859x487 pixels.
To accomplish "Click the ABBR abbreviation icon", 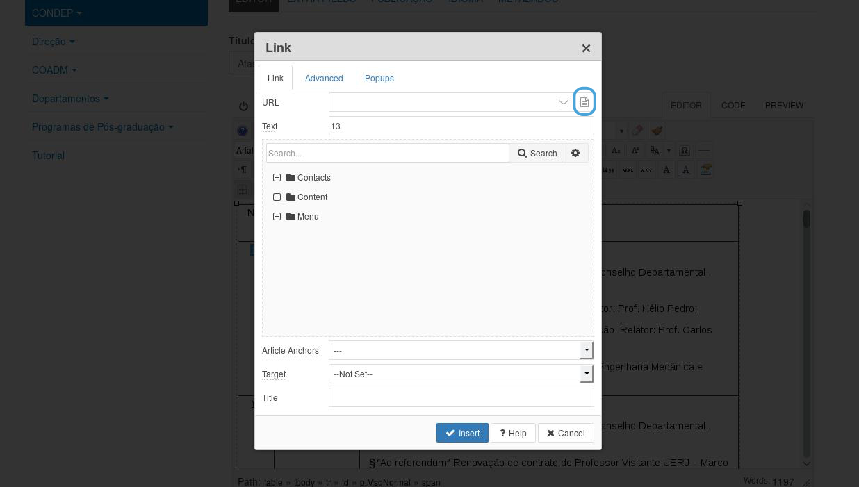I will 628,170.
